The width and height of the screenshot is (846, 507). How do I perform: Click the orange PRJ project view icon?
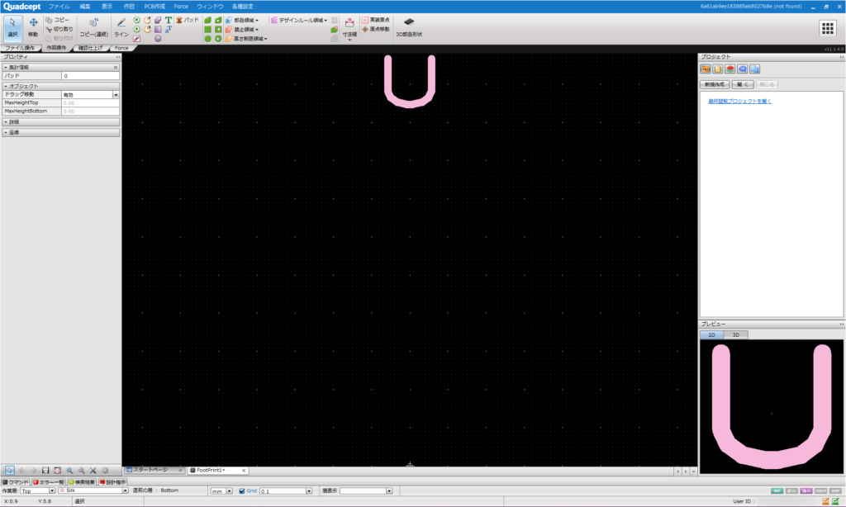[706, 69]
